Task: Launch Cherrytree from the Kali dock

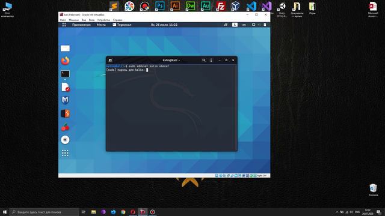Action: click(65, 127)
